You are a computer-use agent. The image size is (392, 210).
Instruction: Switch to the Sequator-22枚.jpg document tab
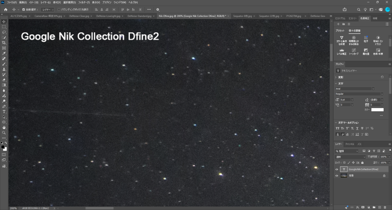269,16
